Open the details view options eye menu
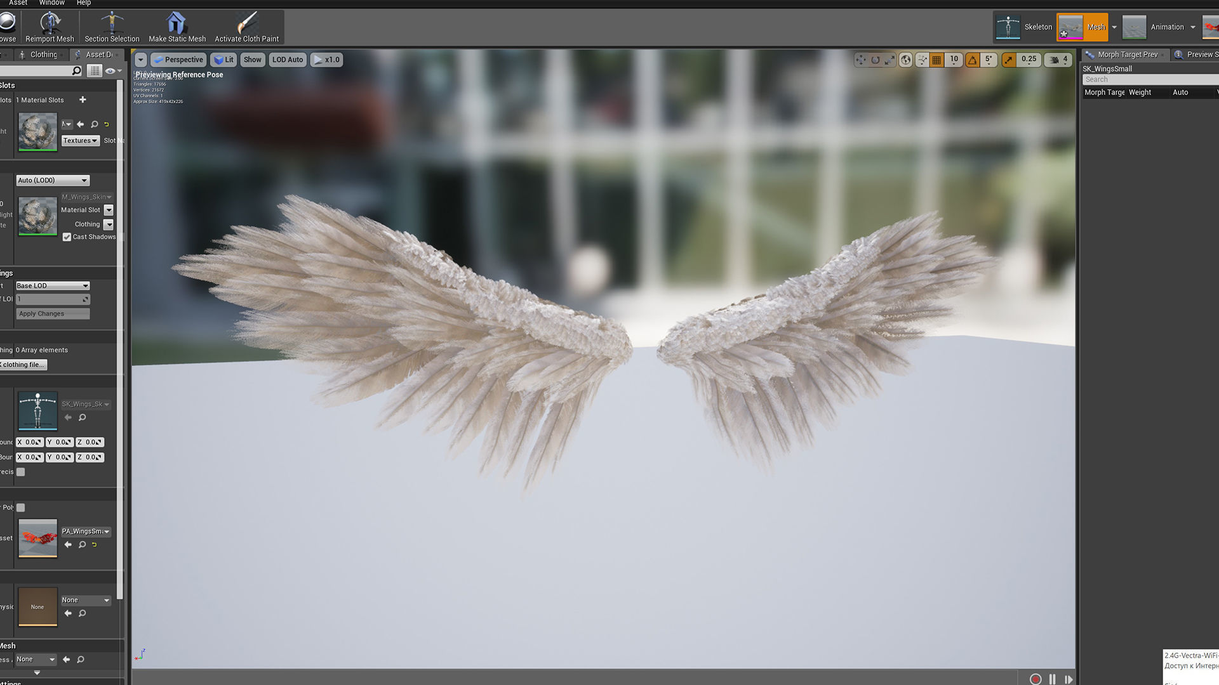The height and width of the screenshot is (685, 1219). coord(113,71)
